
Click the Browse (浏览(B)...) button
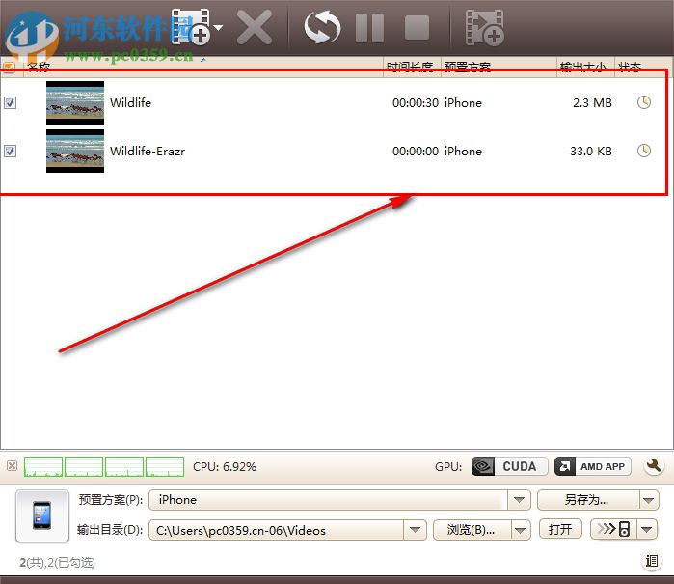coord(472,530)
